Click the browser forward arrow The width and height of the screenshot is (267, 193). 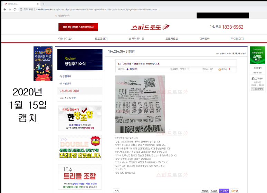click(10, 9)
